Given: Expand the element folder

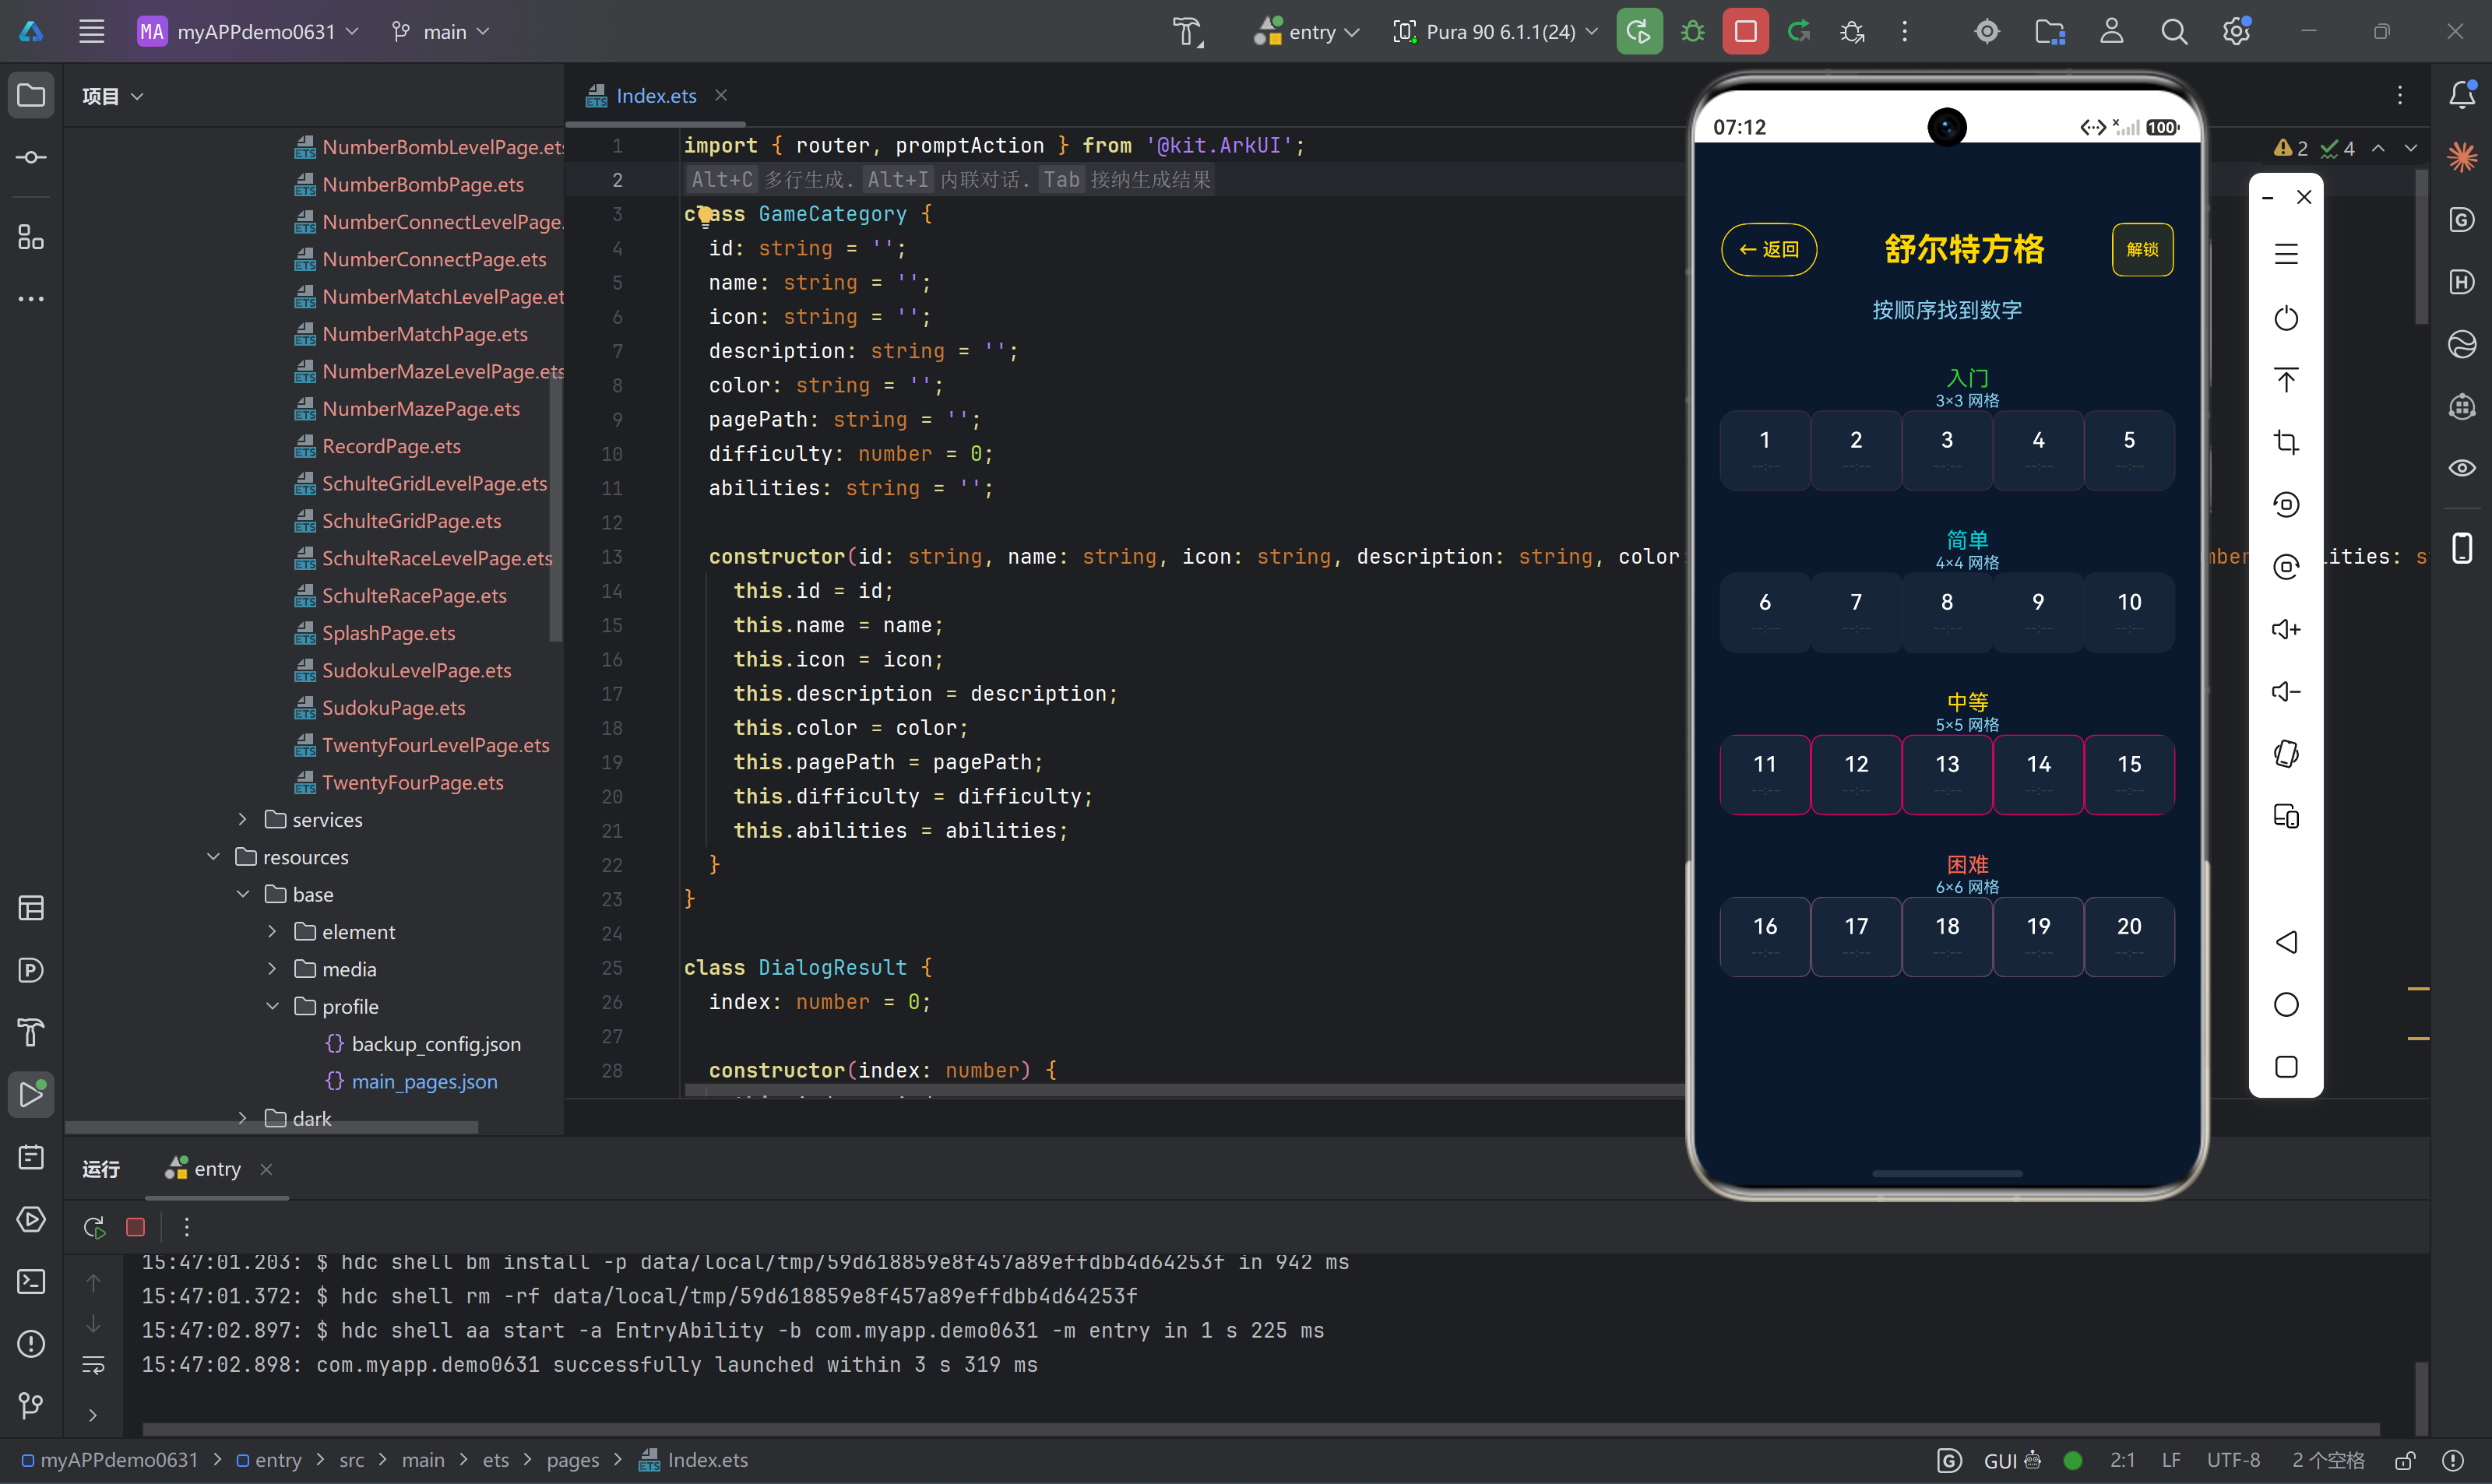Looking at the screenshot, I should [x=272, y=932].
